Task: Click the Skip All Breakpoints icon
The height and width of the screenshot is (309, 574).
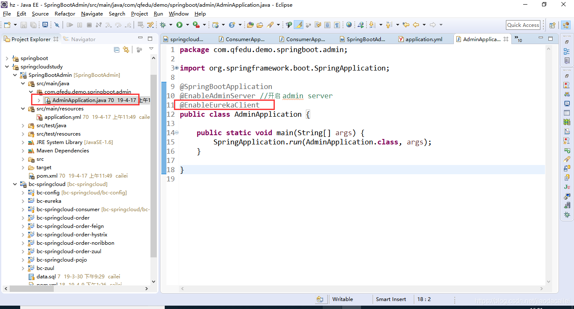Action: point(57,25)
